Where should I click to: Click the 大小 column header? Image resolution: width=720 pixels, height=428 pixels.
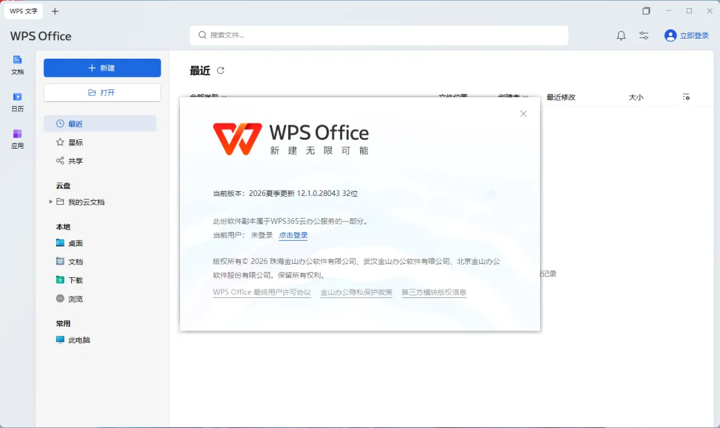[636, 97]
